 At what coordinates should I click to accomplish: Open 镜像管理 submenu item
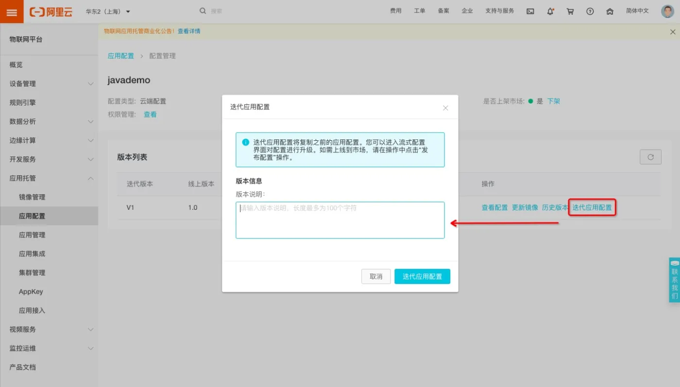coord(49,197)
